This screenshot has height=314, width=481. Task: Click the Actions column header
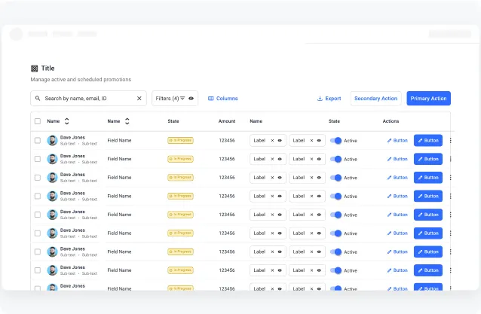[x=391, y=121]
